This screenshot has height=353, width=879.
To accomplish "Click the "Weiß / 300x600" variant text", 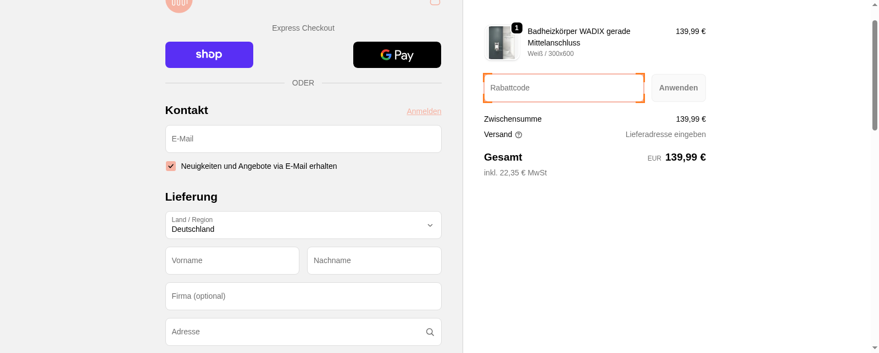I will click(x=550, y=54).
